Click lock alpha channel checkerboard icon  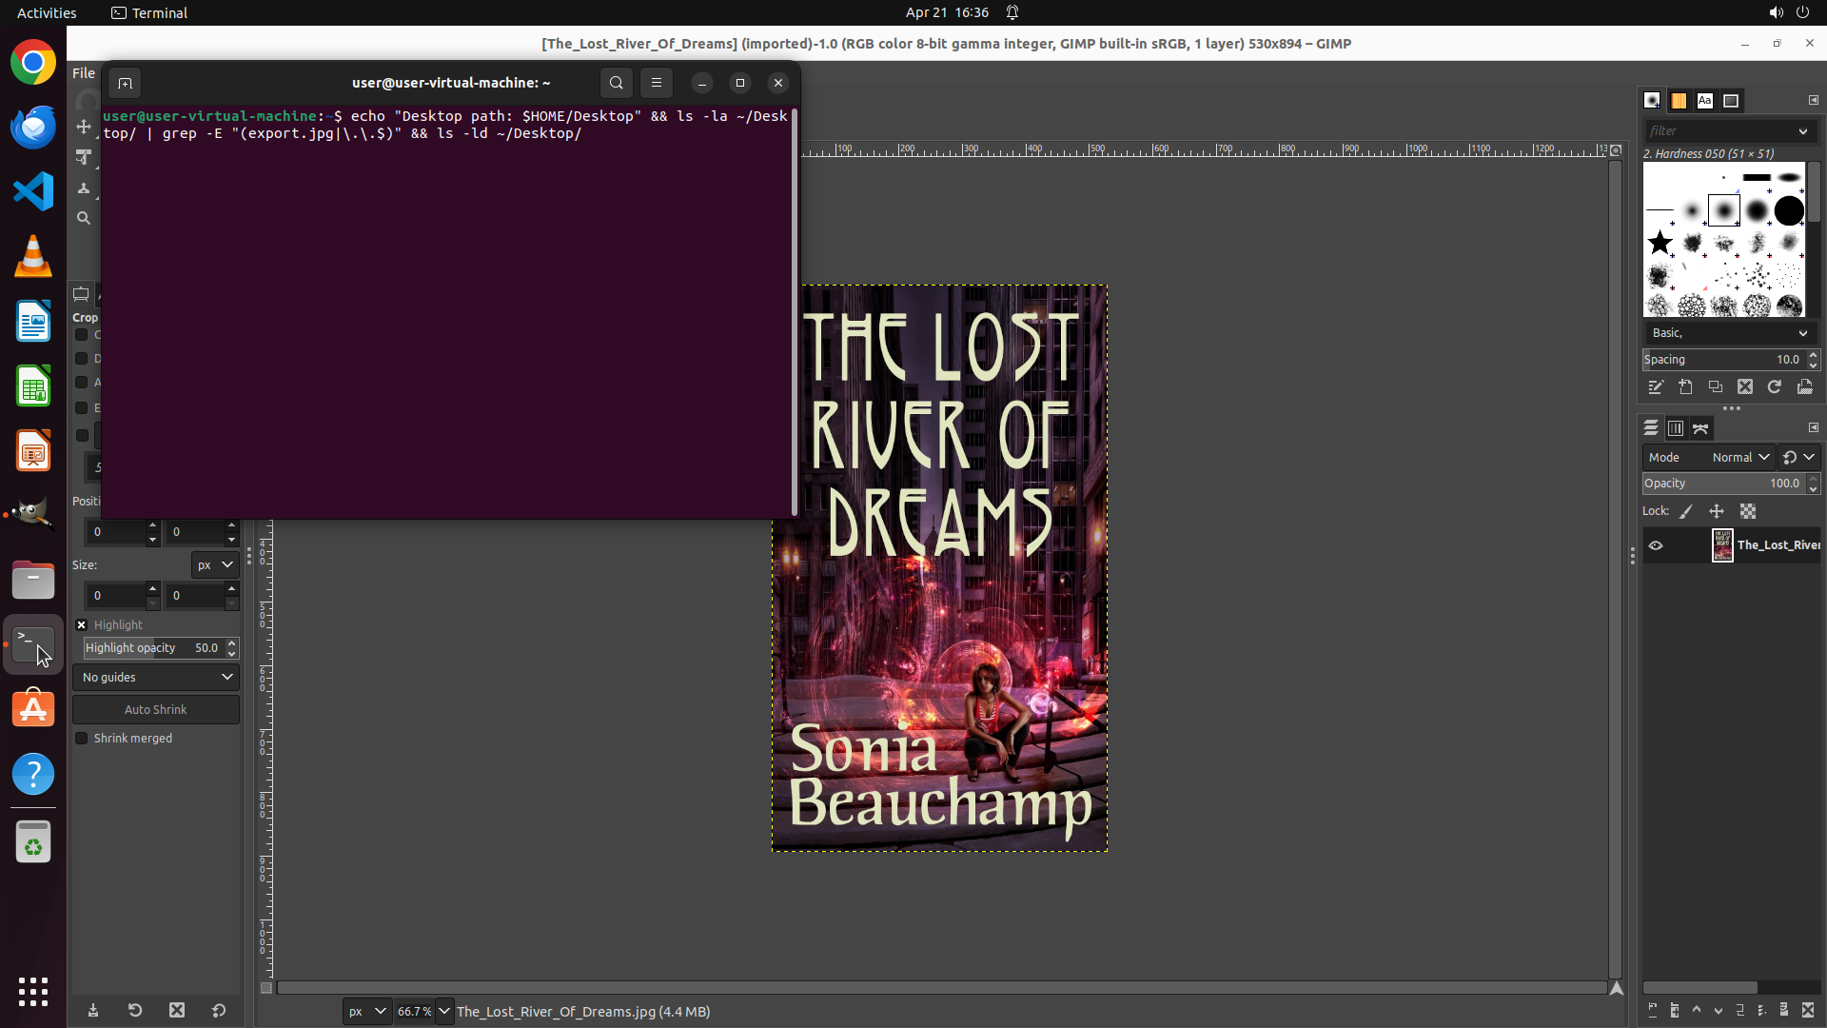tap(1748, 512)
